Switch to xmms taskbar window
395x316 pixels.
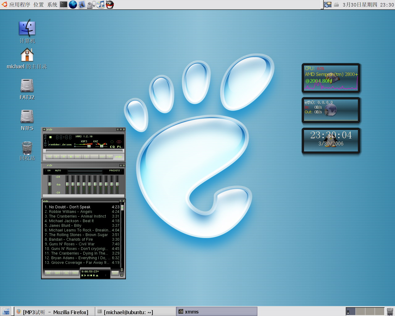coord(217,312)
